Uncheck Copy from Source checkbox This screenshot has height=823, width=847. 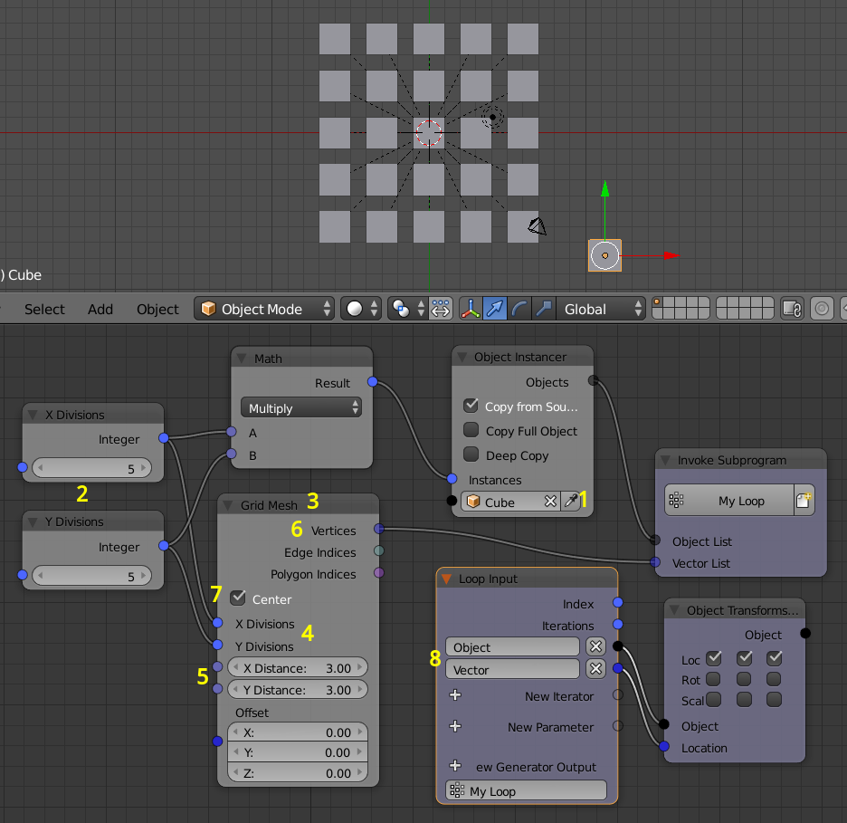pyautogui.click(x=471, y=406)
